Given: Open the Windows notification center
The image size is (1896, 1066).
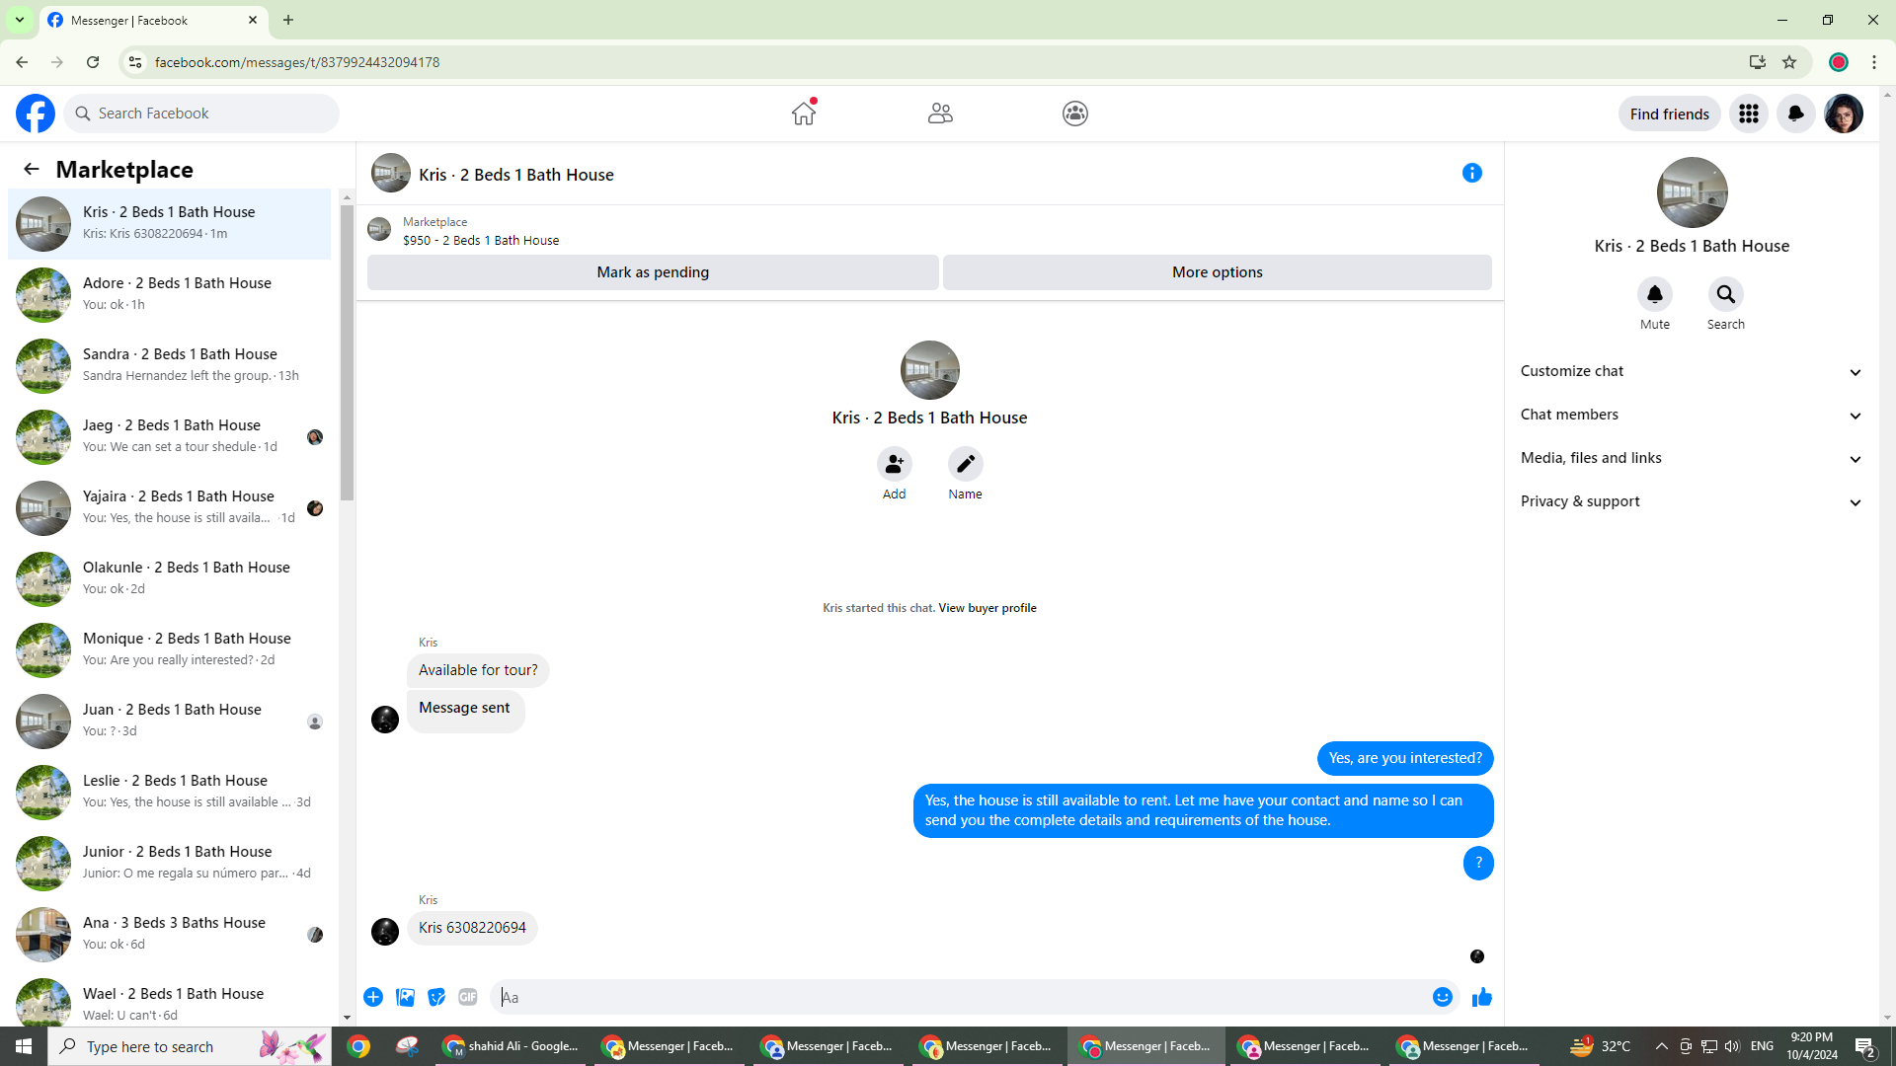Looking at the screenshot, I should click(1865, 1046).
